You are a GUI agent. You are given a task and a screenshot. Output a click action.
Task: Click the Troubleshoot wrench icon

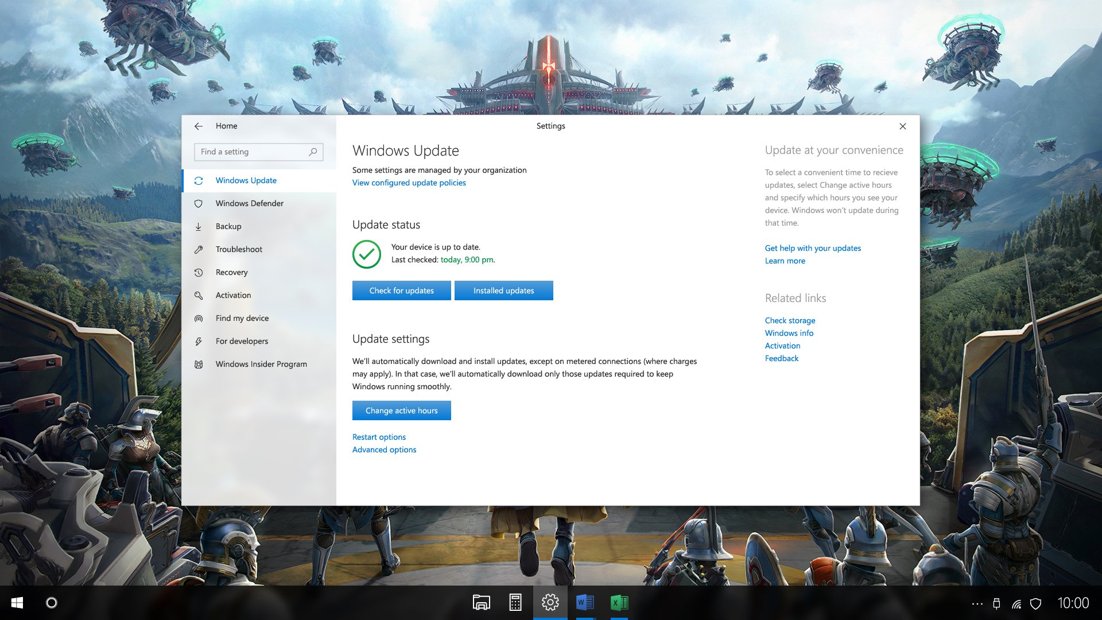[x=199, y=250]
